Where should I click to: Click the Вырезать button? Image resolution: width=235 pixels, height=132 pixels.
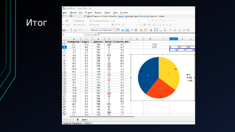79,21
